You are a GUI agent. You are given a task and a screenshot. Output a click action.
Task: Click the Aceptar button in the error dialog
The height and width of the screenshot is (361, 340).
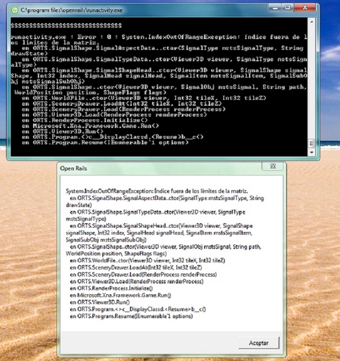click(258, 342)
